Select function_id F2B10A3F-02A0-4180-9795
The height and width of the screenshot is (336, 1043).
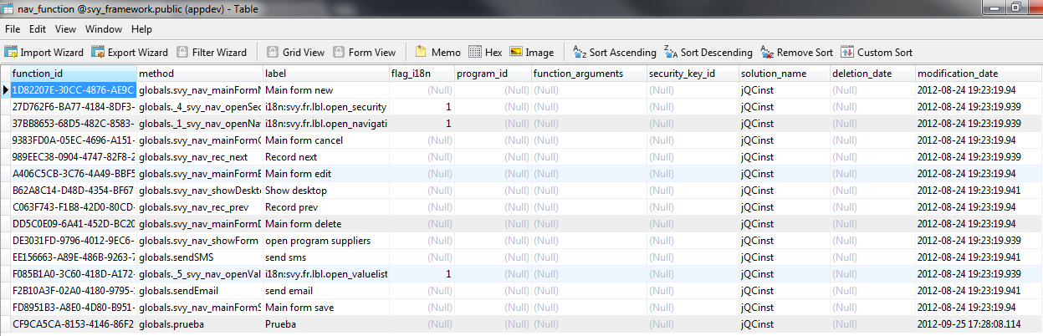click(x=73, y=291)
